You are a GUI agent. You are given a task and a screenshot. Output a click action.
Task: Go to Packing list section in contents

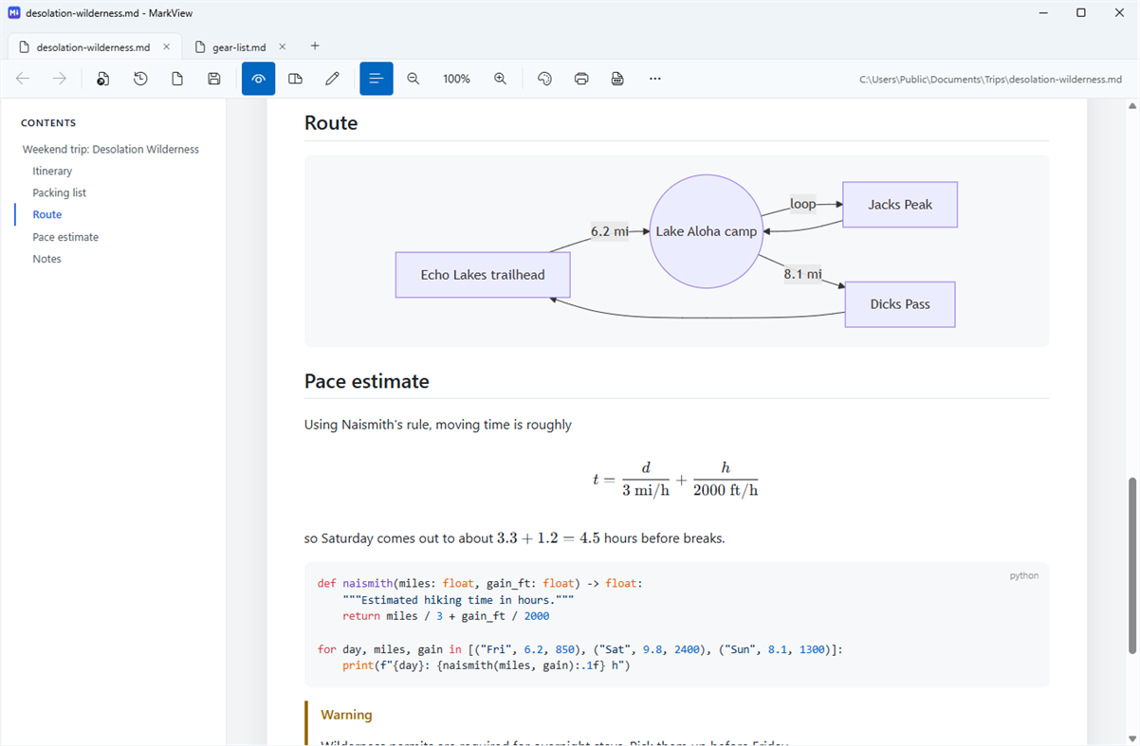[59, 192]
